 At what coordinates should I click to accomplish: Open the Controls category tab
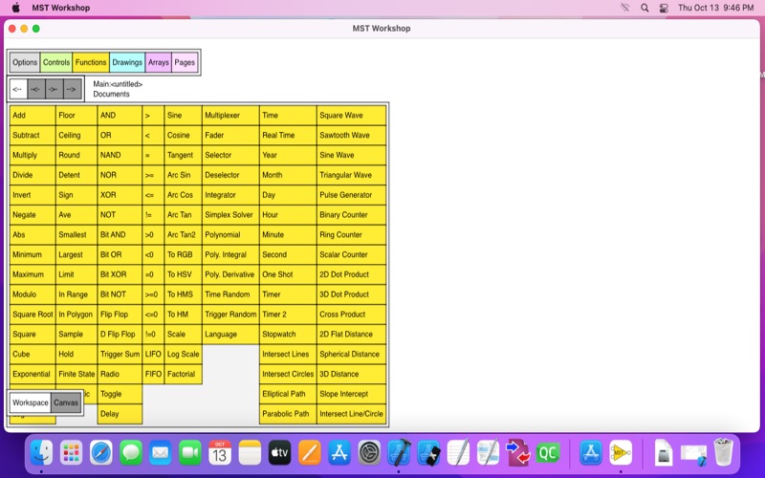click(56, 62)
